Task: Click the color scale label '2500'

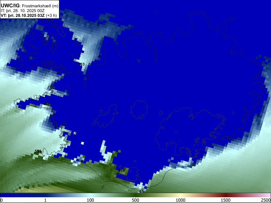Action: tap(266, 200)
